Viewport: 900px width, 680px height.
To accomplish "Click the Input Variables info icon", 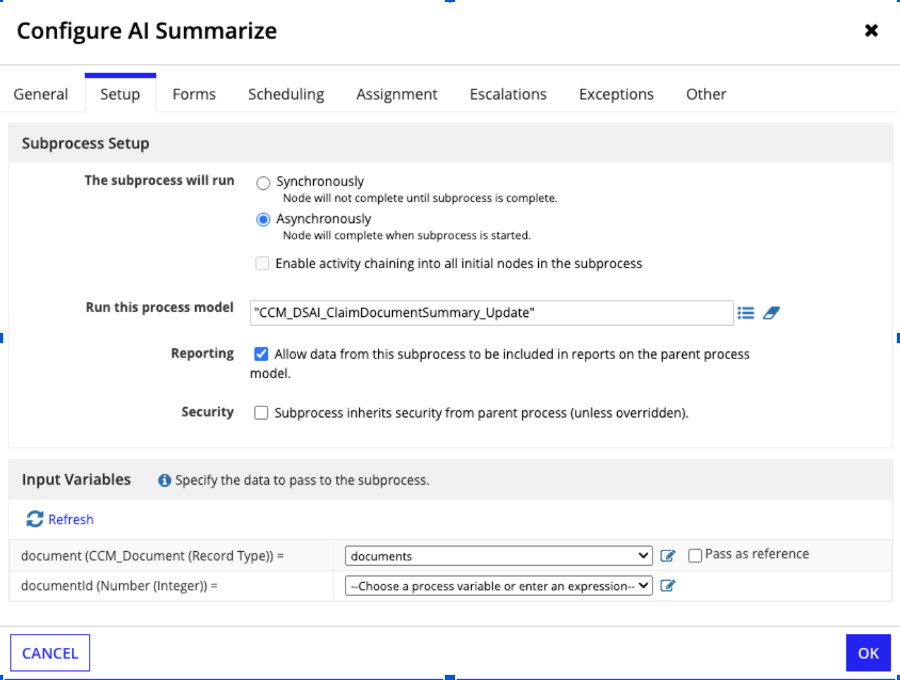I will click(x=164, y=481).
